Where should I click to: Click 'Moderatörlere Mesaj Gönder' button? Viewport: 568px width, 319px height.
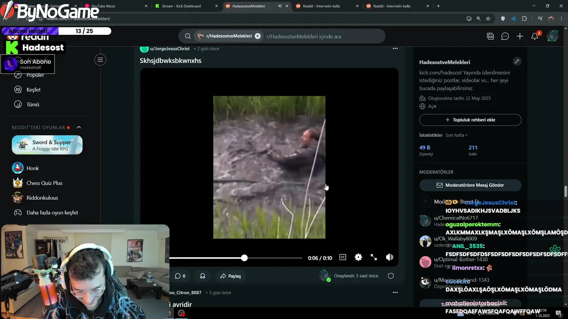(x=470, y=185)
